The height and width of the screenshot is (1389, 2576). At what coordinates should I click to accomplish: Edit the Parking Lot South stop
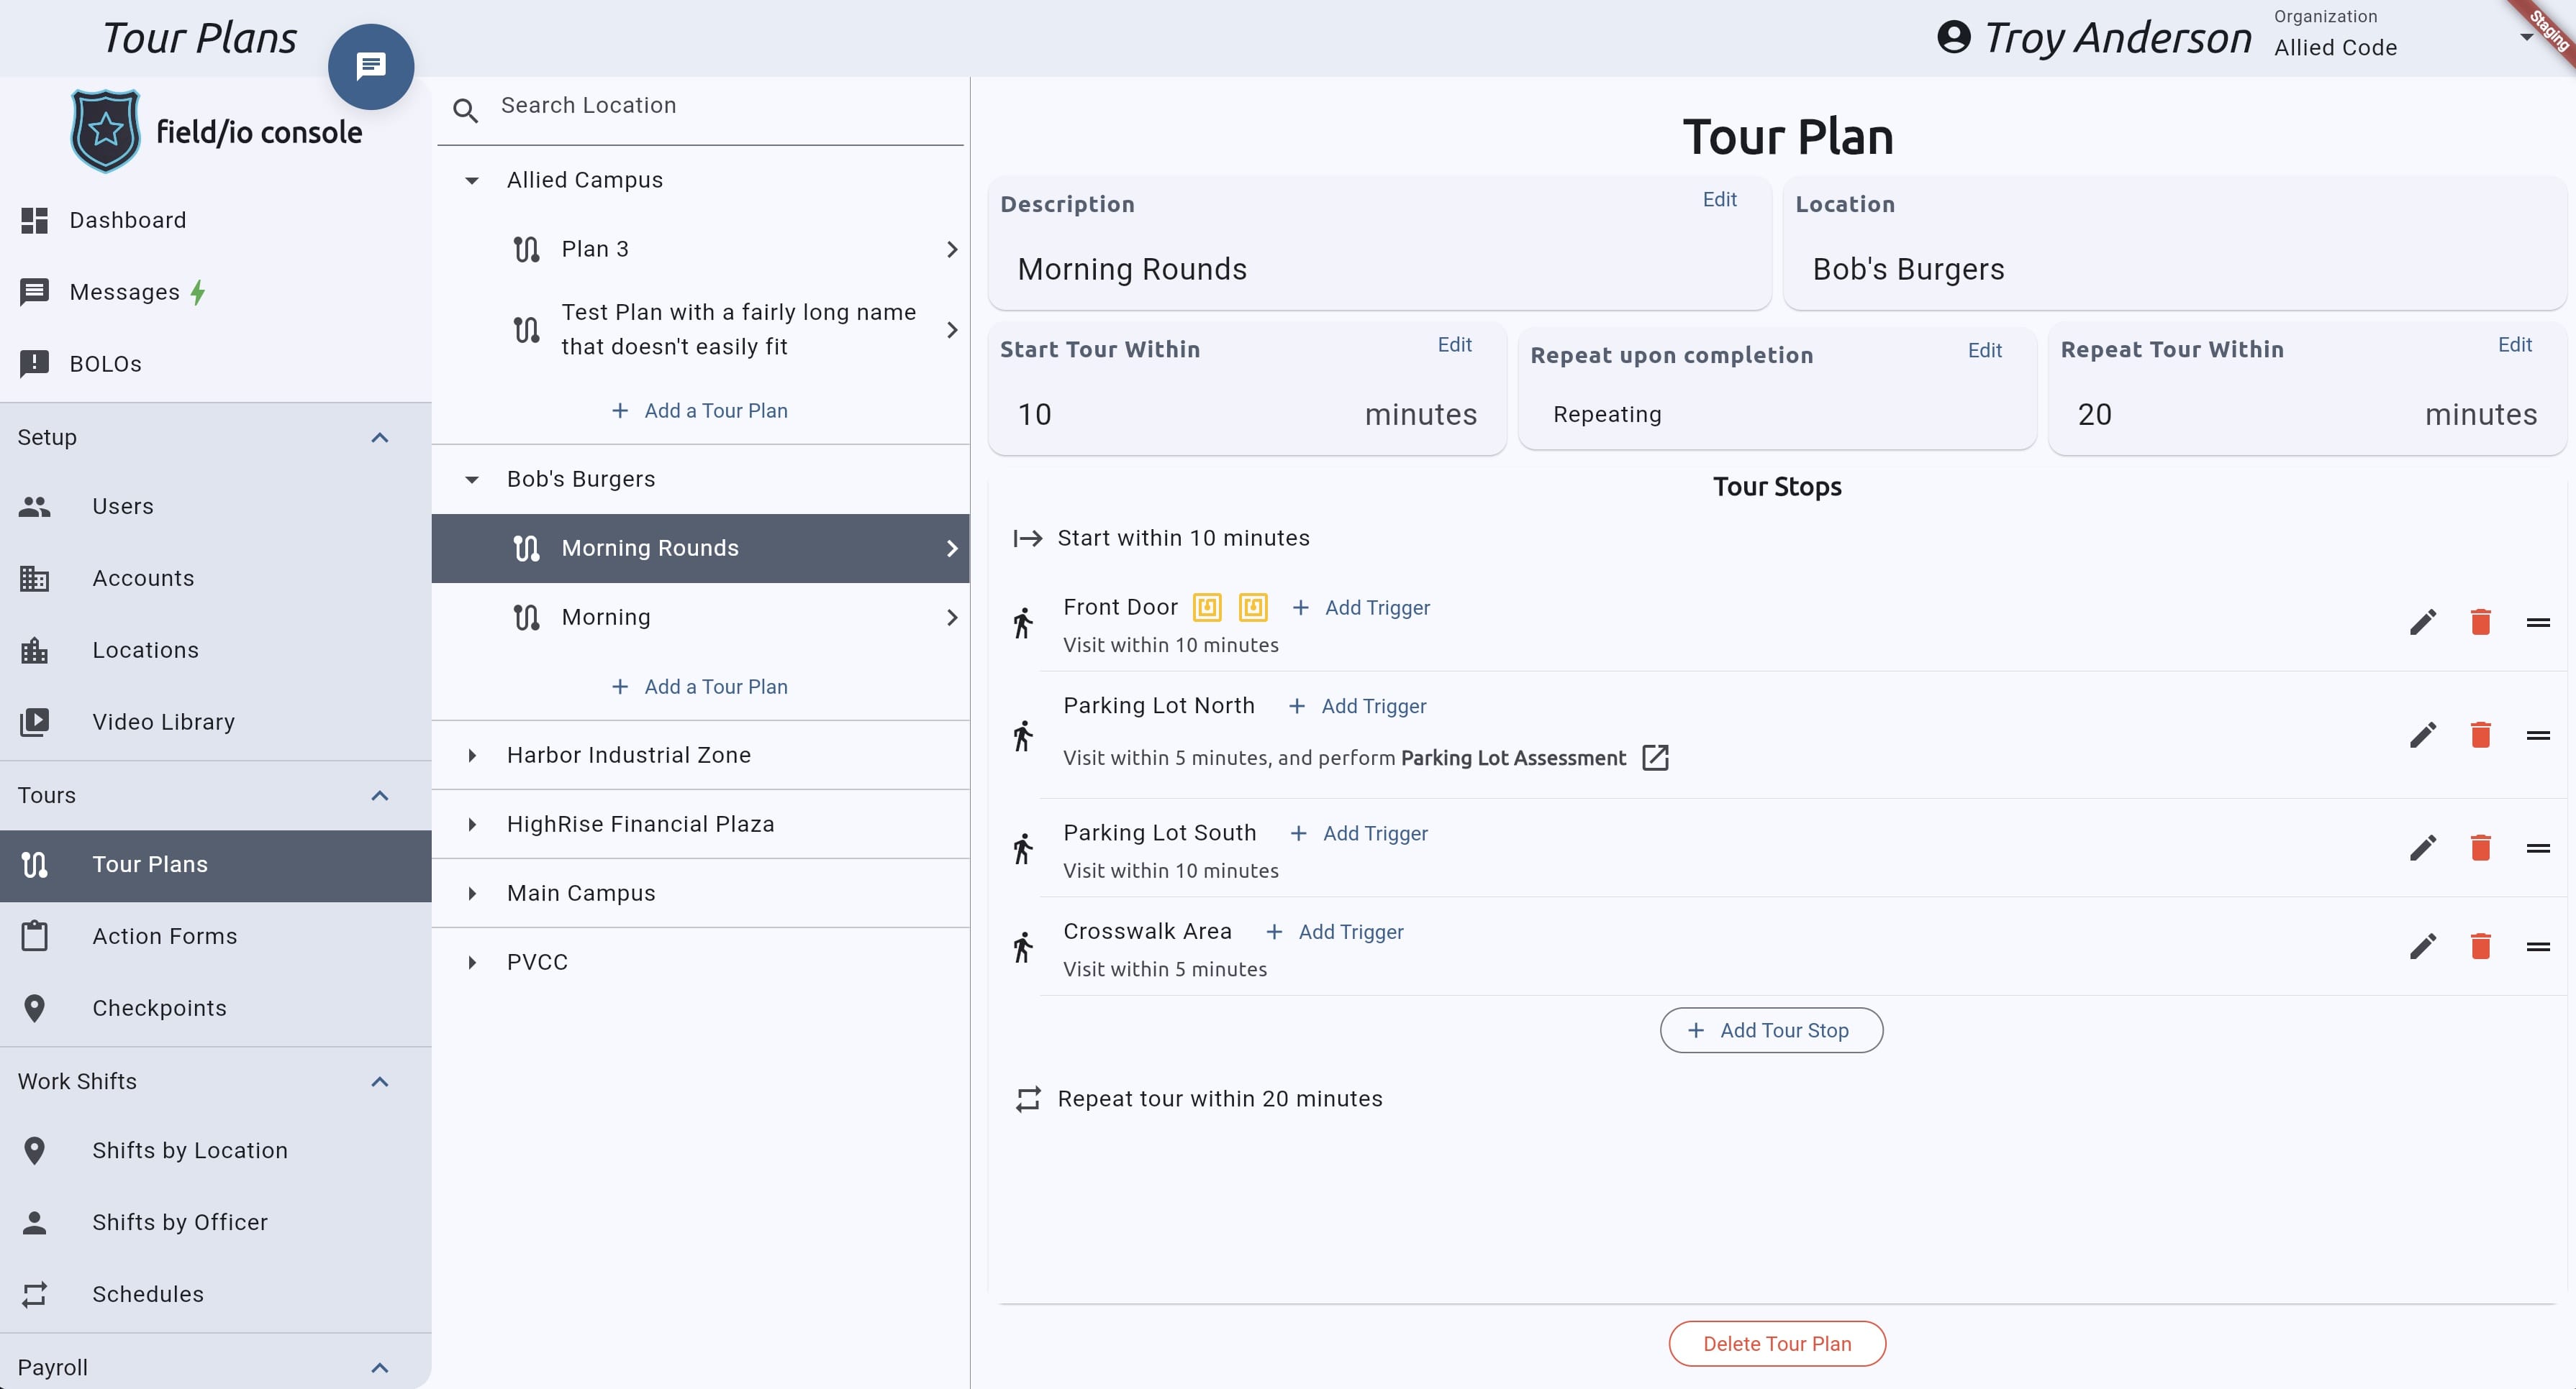(2422, 848)
